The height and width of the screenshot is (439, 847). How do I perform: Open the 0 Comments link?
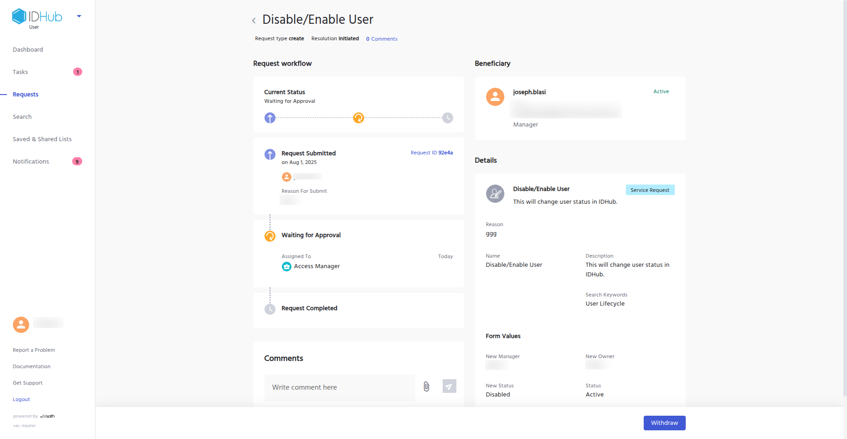pyautogui.click(x=382, y=39)
